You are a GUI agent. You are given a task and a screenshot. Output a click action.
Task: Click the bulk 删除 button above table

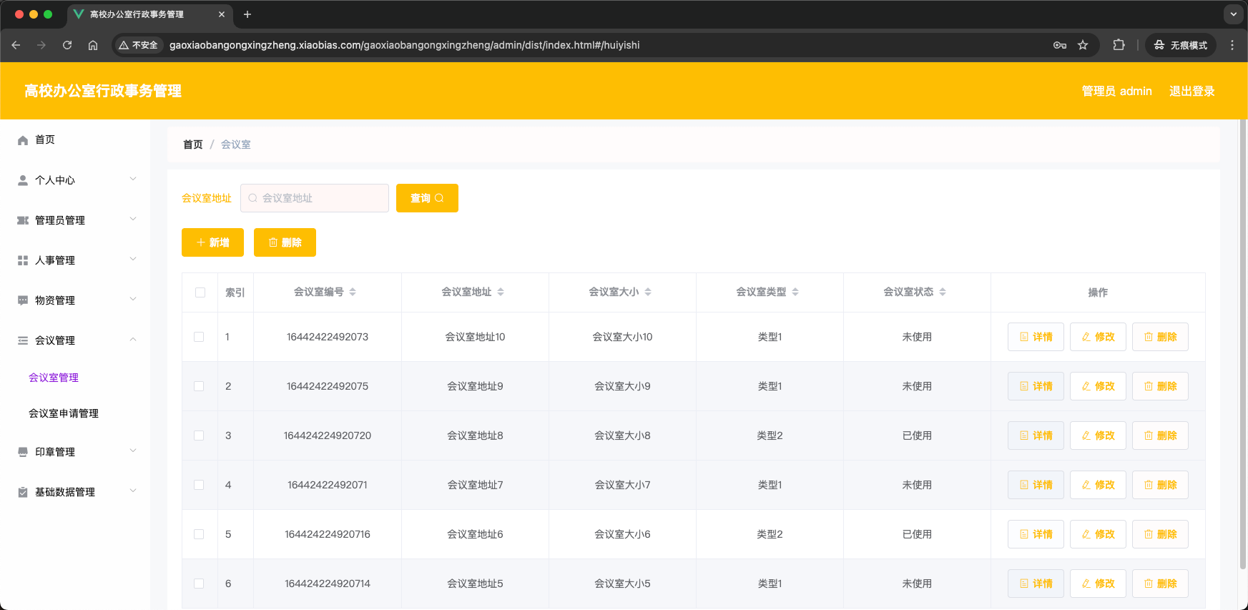285,242
